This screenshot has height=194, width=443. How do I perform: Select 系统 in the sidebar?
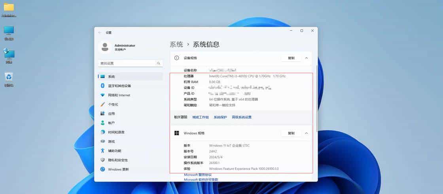(x=131, y=76)
